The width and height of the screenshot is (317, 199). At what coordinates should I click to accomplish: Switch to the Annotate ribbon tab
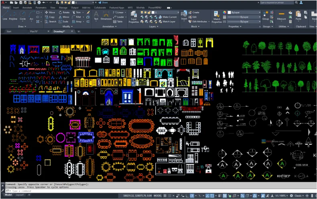tap(27, 7)
